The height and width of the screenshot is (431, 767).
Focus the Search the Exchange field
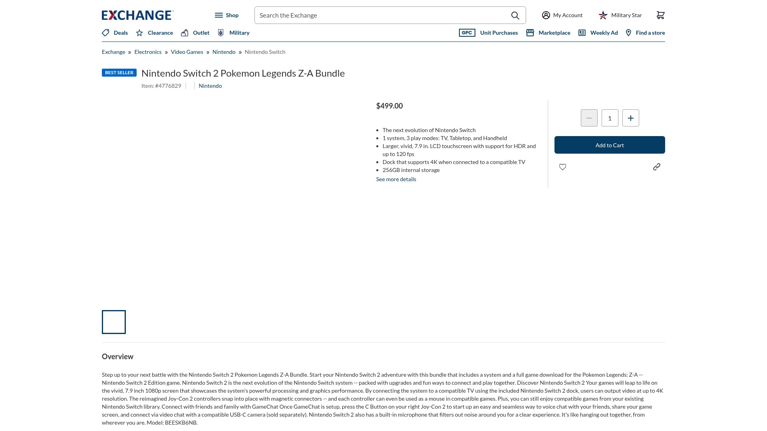tap(382, 15)
